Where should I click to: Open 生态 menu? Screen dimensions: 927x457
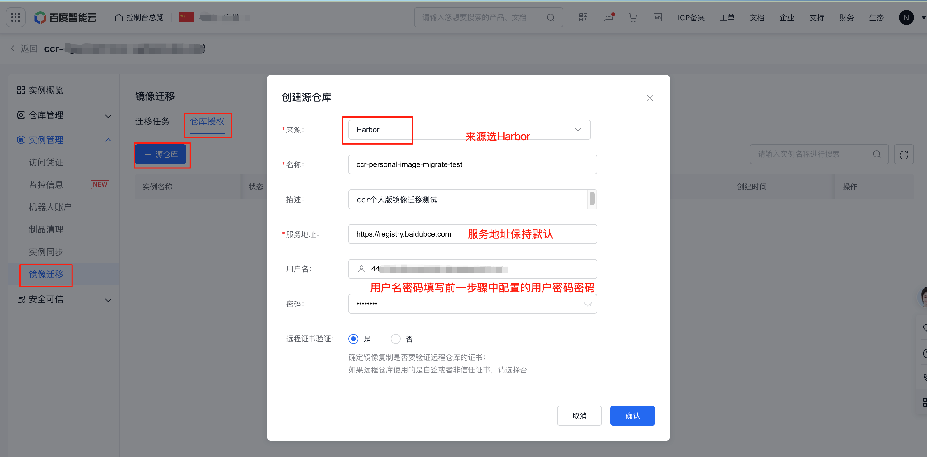[x=876, y=17]
